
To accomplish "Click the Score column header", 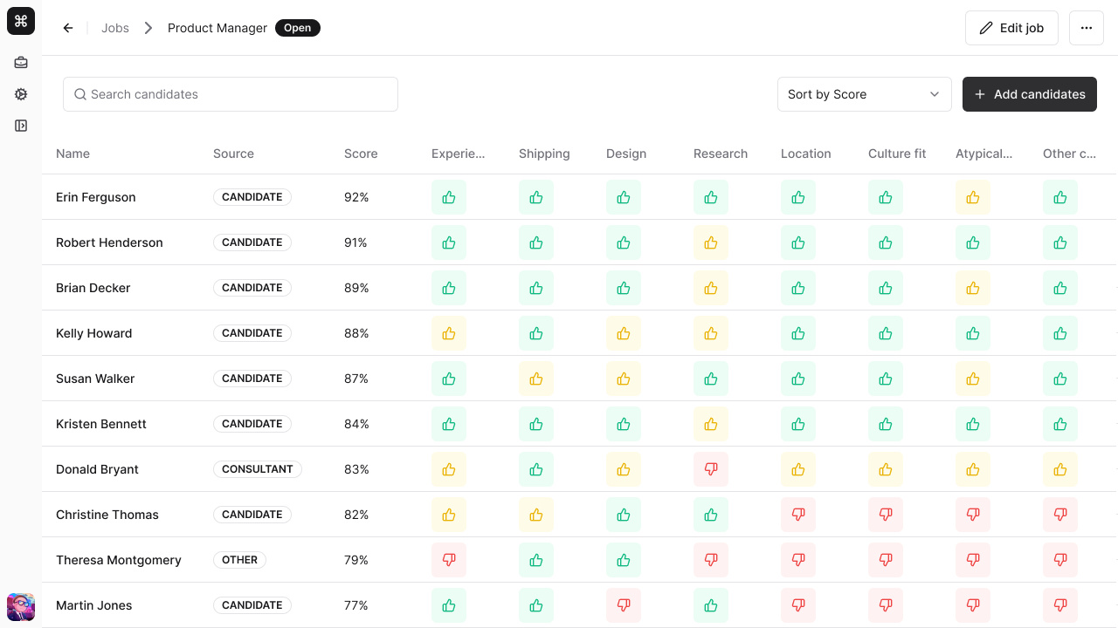I will pos(361,154).
